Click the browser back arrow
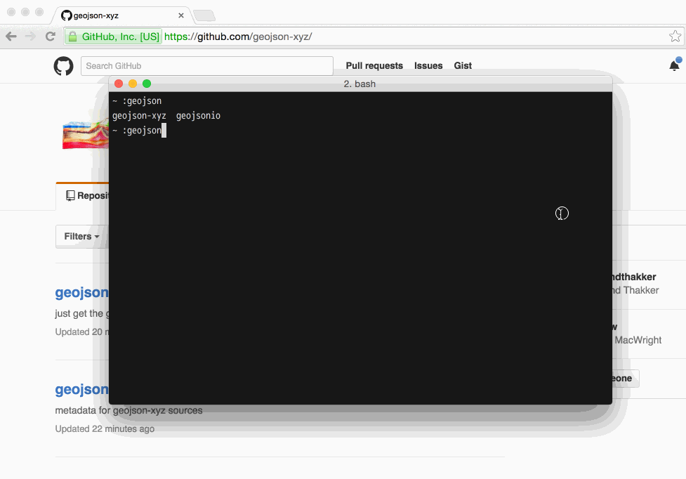The height and width of the screenshot is (479, 686). 11,37
